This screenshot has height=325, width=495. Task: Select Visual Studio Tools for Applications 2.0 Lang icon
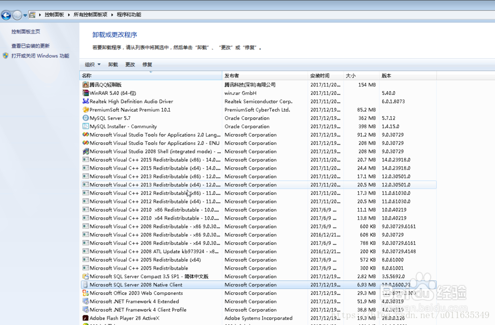(x=86, y=135)
